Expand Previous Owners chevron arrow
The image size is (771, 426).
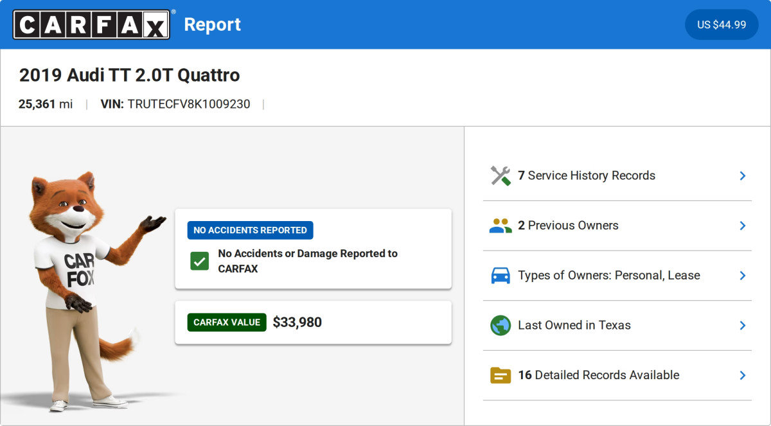coord(742,226)
